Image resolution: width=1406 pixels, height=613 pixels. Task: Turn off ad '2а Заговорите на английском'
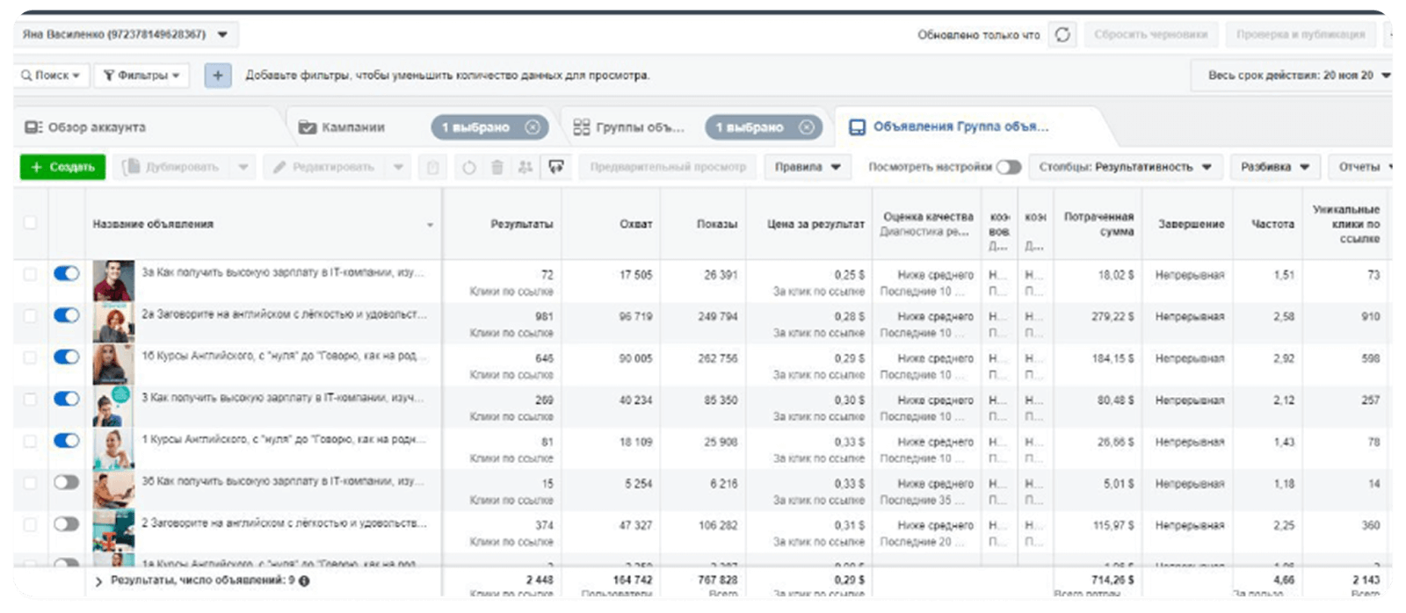66,315
